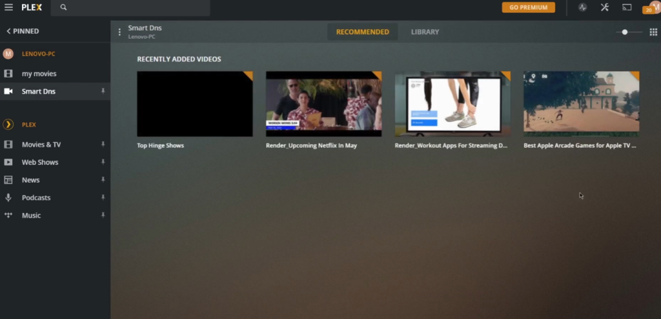Click the search magnifier icon
661x319 pixels.
point(63,7)
